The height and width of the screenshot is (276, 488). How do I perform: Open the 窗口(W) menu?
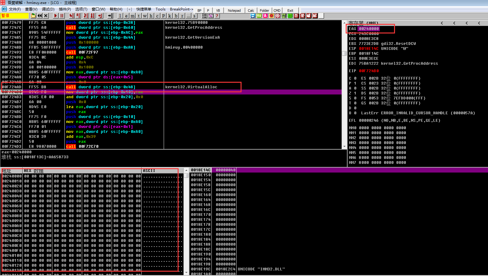click(x=99, y=9)
